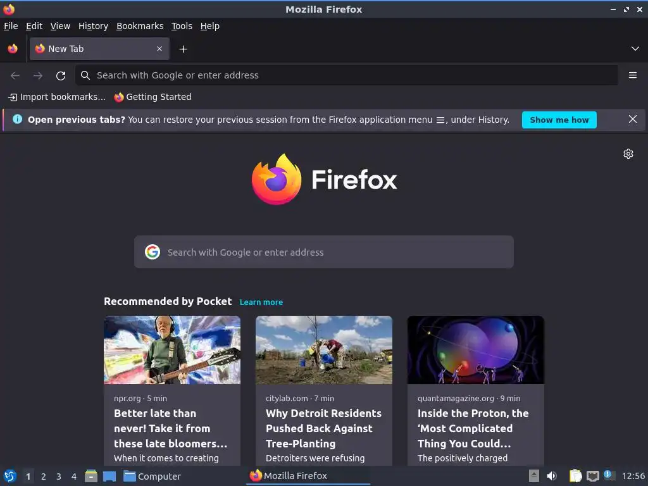Open the Tools menu
Viewport: 648px width, 486px height.
tap(182, 26)
